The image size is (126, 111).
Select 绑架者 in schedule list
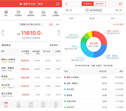click(94, 95)
